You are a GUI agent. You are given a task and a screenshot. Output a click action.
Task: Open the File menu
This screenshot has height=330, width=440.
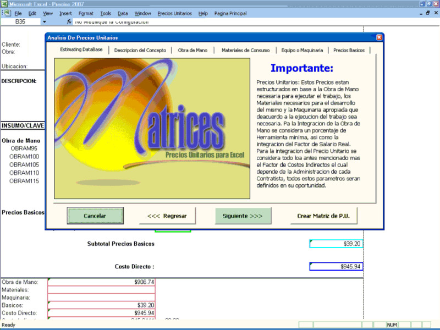(18, 13)
